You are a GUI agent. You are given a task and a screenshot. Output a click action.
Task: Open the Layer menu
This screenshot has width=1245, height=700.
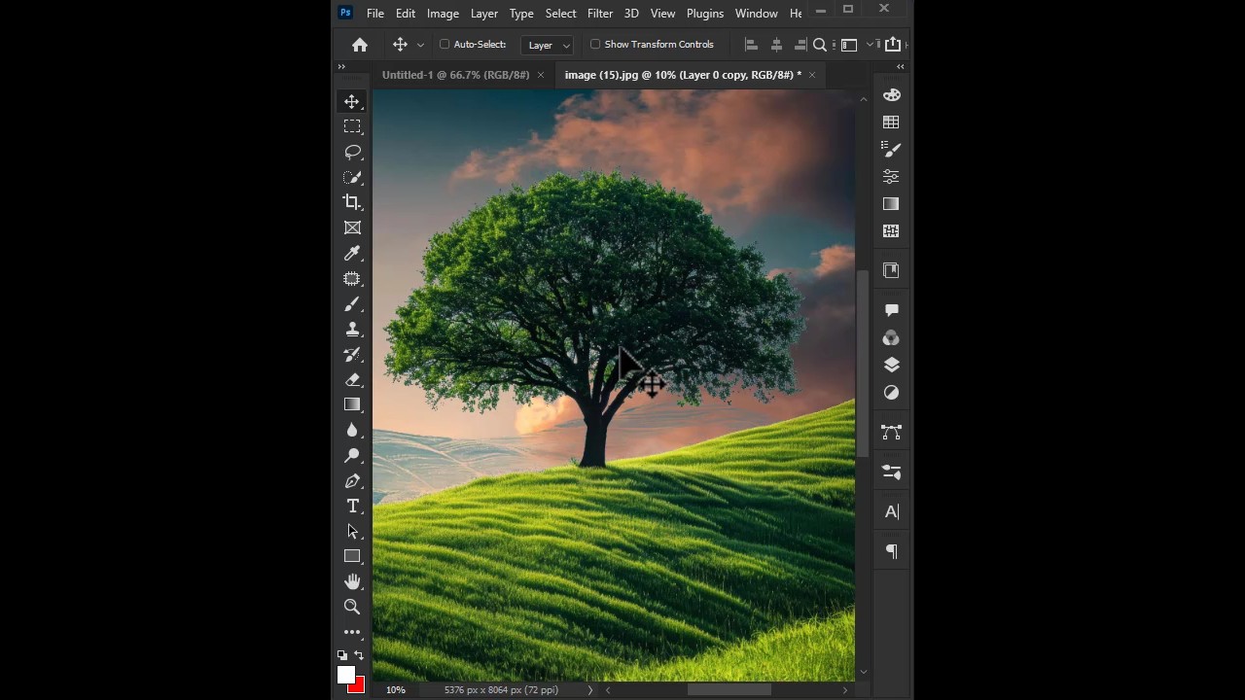point(484,13)
